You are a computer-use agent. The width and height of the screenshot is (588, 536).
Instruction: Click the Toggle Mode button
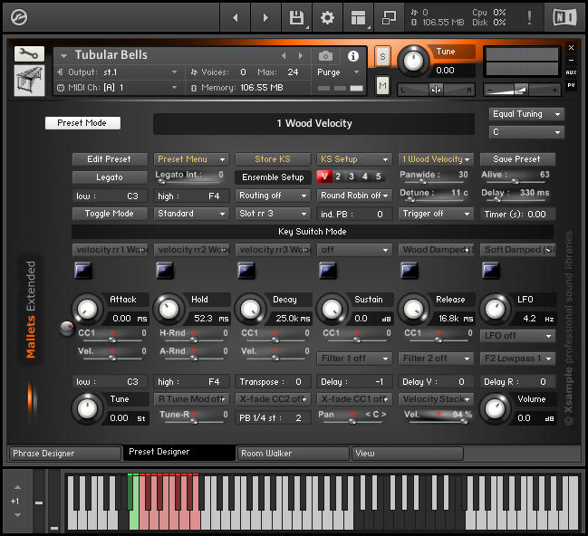(110, 214)
